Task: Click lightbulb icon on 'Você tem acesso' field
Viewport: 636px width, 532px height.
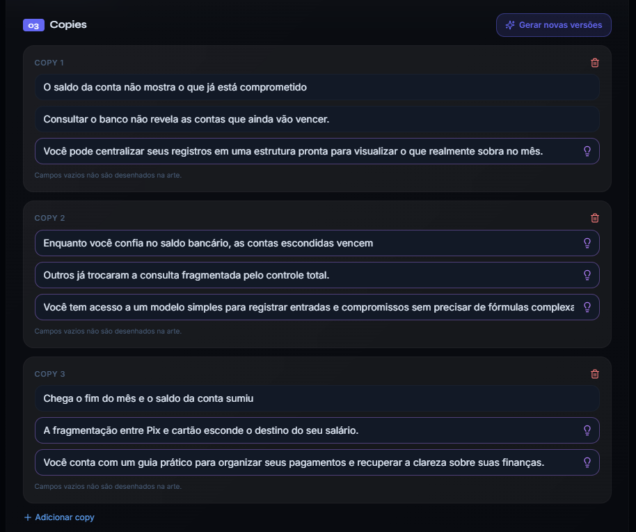Action: (587, 307)
